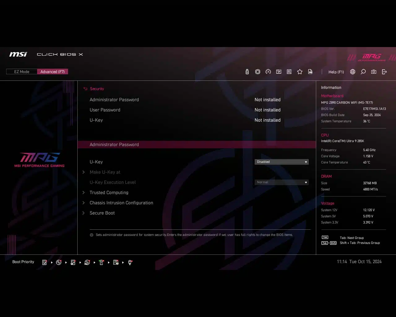Click the System 3.3V 3.392 V value

tap(368, 222)
